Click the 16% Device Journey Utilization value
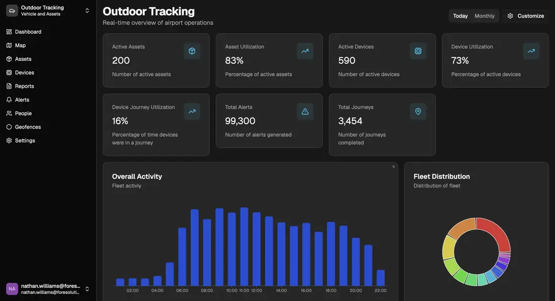This screenshot has width=555, height=301. 120,121
